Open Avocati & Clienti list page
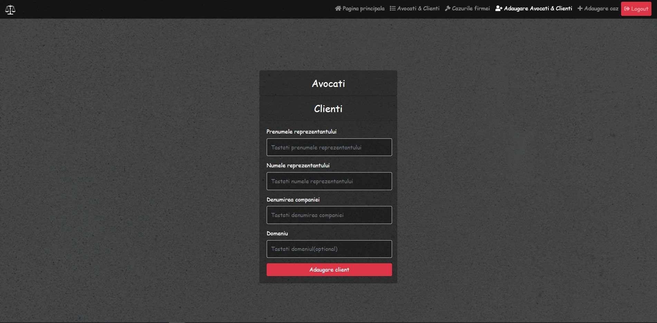This screenshot has height=323, width=657. tap(418, 9)
